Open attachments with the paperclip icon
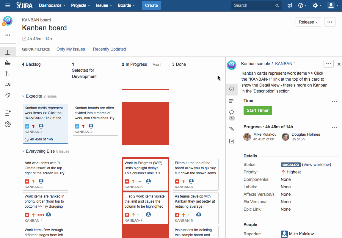Screen dimensions: 342x238 click(x=232, y=129)
